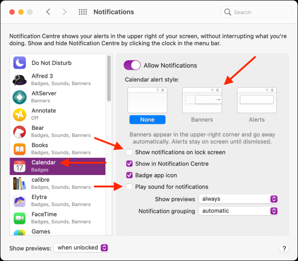Image resolution: width=298 pixels, height=261 pixels.
Task: Toggle the Allow Notifications switch
Action: (x=132, y=65)
